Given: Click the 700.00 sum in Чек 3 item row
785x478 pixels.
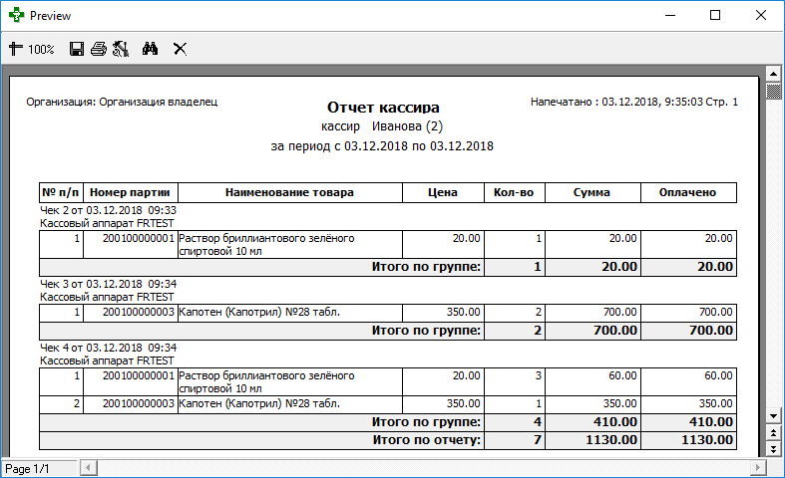Looking at the screenshot, I should pyautogui.click(x=619, y=312).
